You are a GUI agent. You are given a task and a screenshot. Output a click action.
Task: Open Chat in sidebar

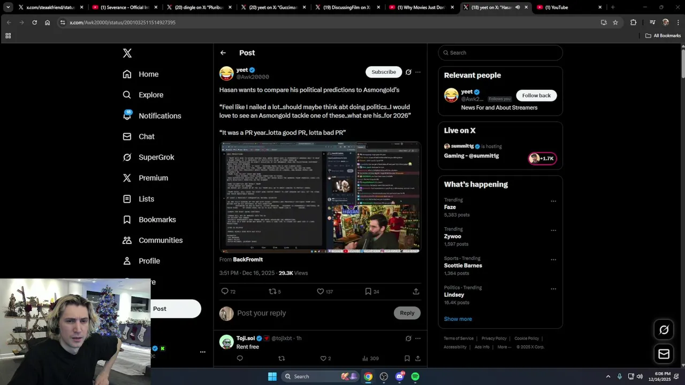click(139, 136)
